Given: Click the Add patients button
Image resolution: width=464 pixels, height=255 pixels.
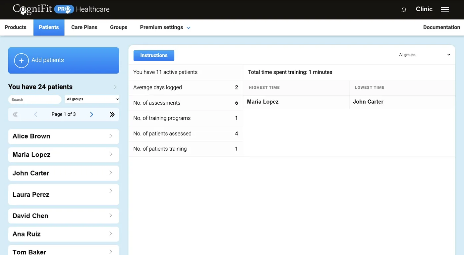Looking at the screenshot, I should tap(64, 60).
